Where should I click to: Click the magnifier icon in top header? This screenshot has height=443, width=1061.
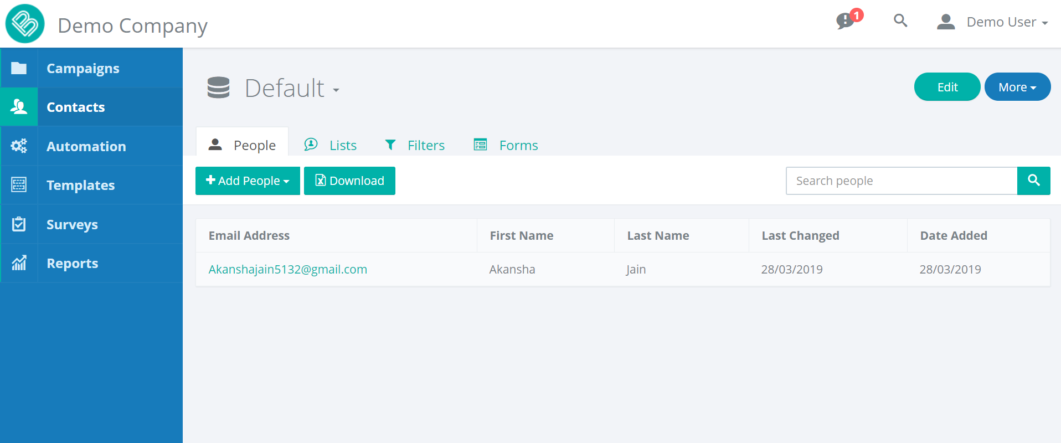(x=900, y=21)
